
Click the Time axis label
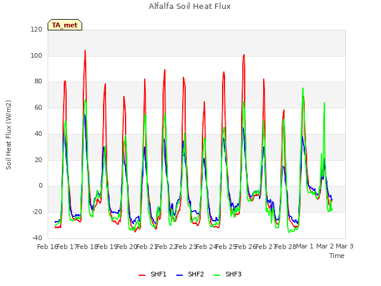(337, 256)
